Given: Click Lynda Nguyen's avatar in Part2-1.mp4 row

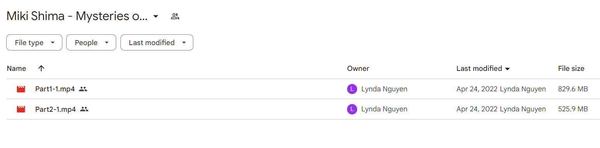Looking at the screenshot, I should pos(352,109).
